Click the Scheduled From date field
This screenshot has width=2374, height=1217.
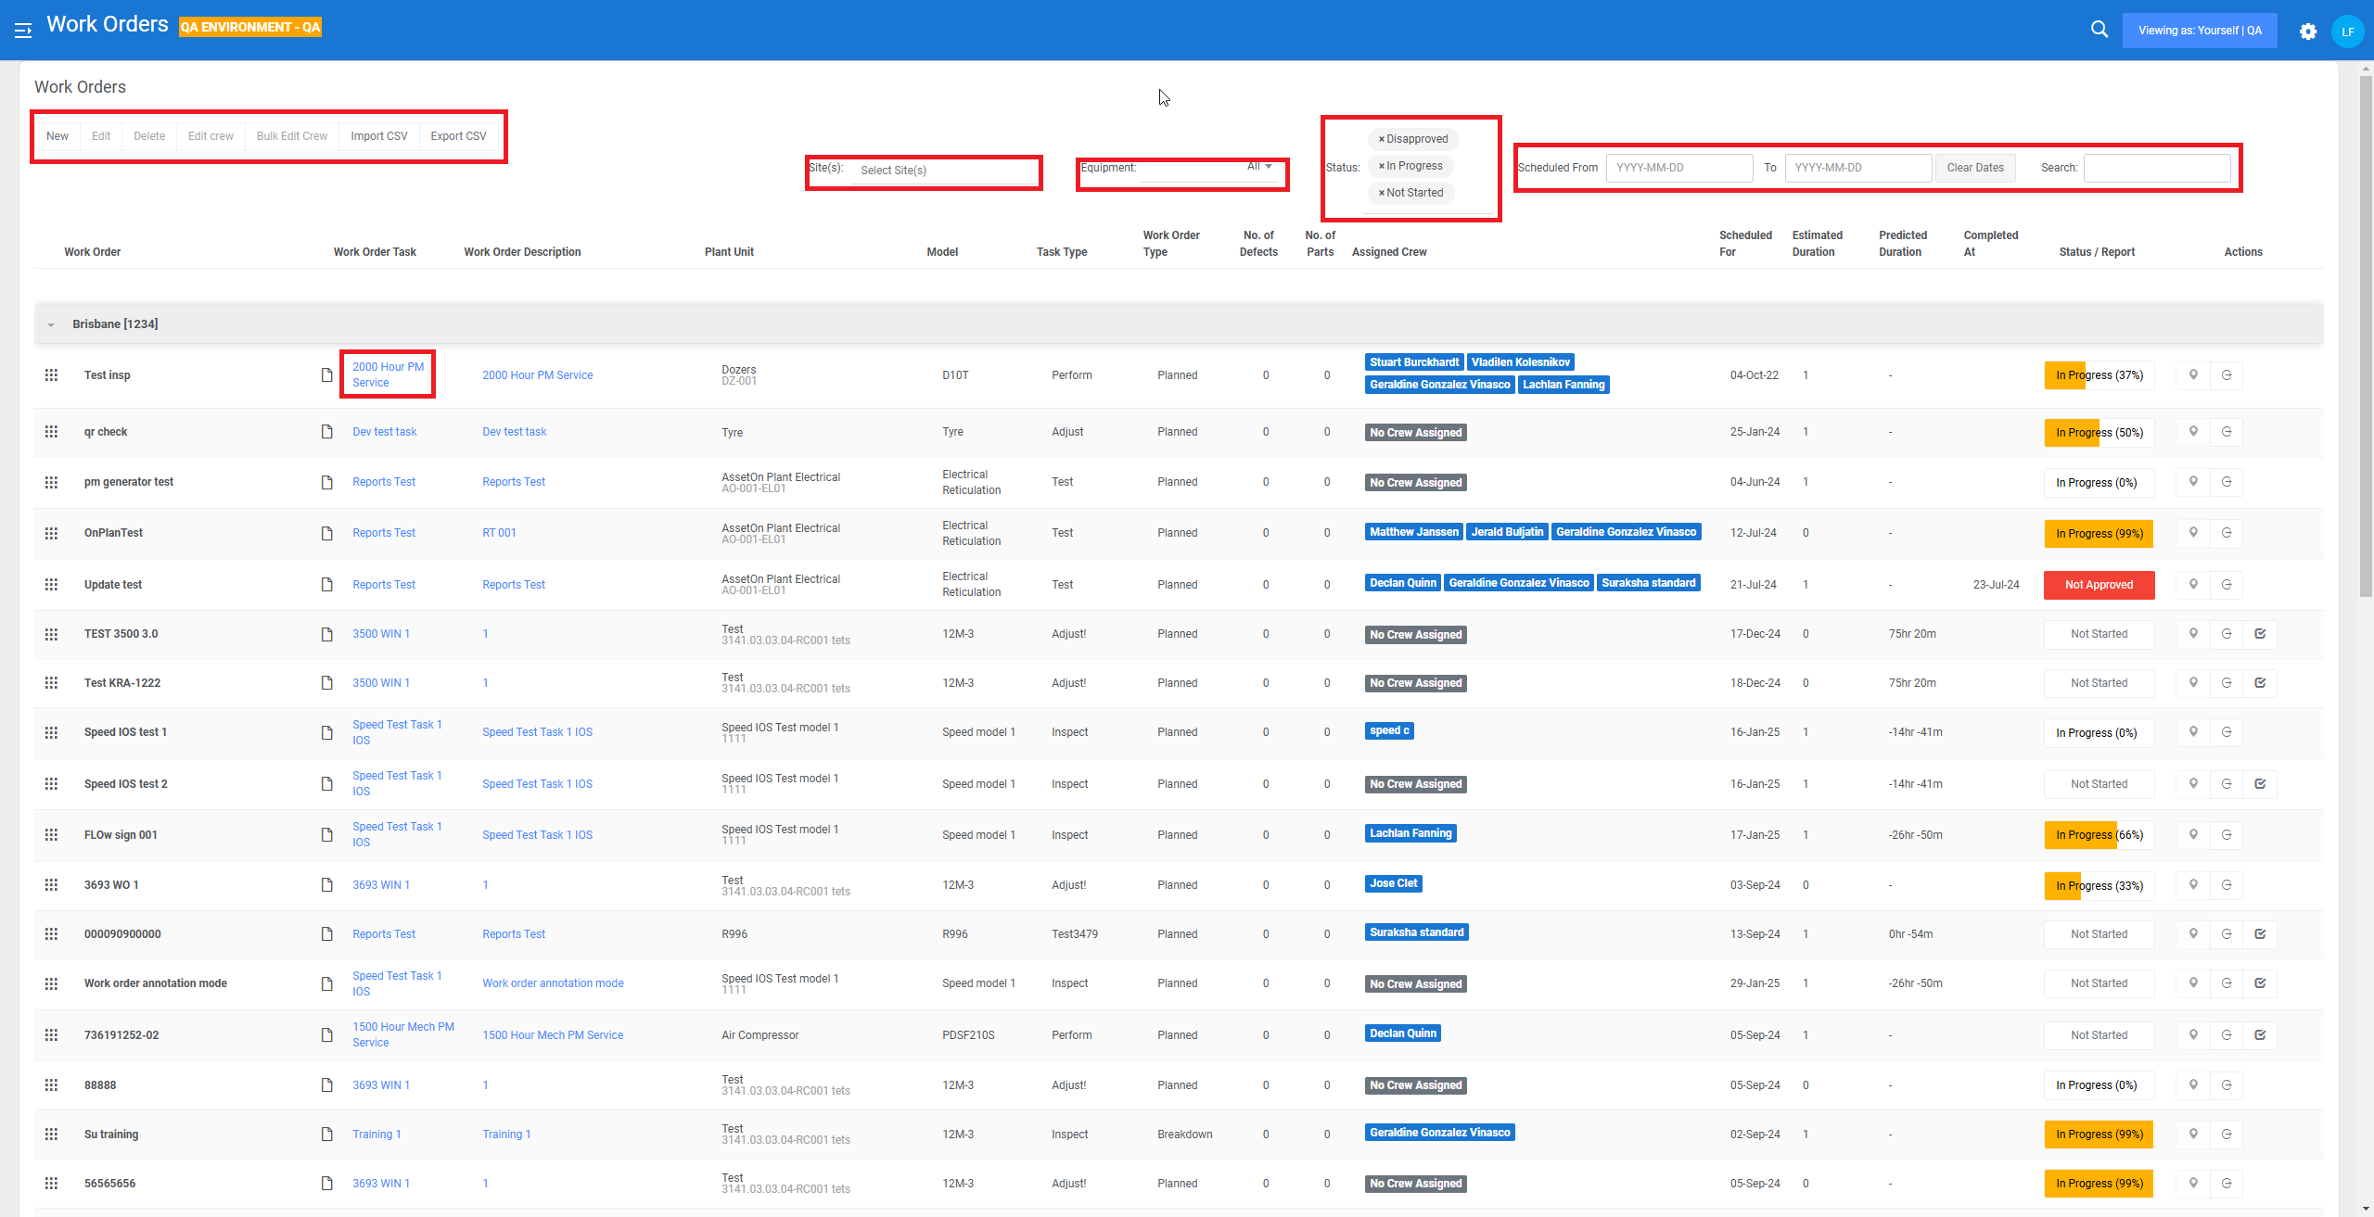pyautogui.click(x=1678, y=168)
